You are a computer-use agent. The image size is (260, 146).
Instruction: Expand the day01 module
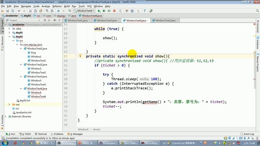tap(9, 32)
